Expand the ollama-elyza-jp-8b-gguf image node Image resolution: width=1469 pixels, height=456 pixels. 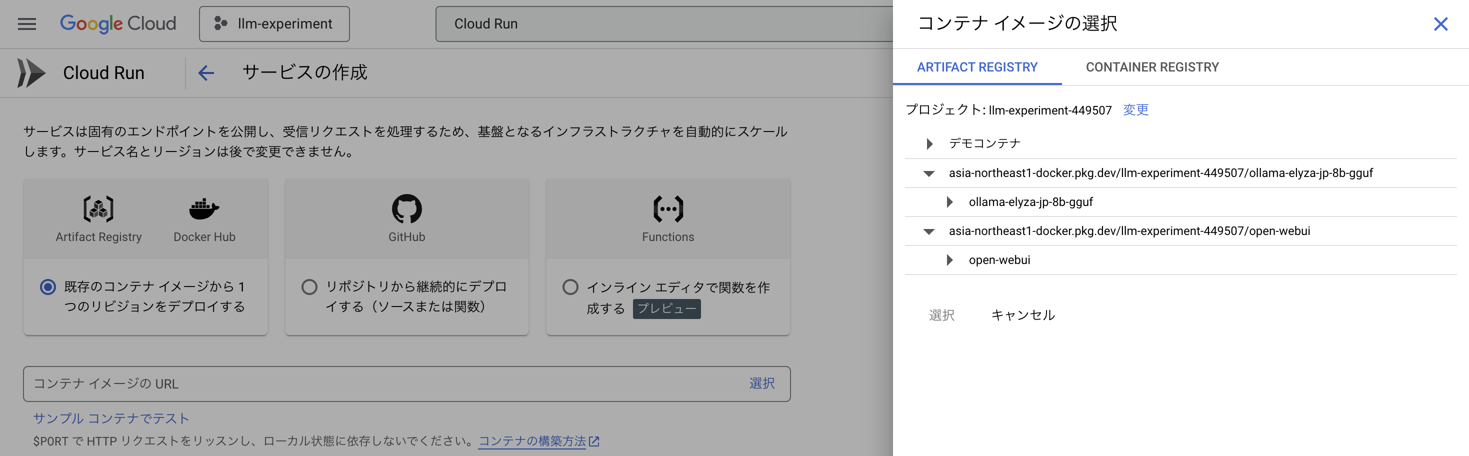tap(949, 202)
